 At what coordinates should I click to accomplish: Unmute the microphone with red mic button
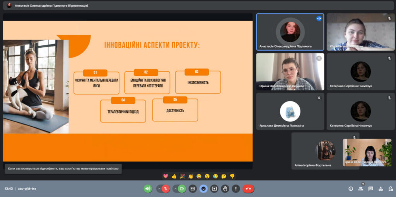(x=166, y=188)
